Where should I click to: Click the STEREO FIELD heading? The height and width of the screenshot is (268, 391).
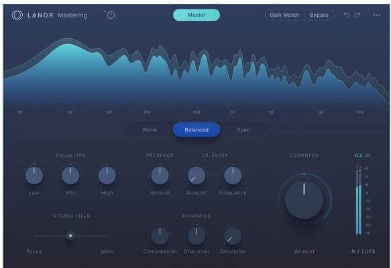coord(72,216)
